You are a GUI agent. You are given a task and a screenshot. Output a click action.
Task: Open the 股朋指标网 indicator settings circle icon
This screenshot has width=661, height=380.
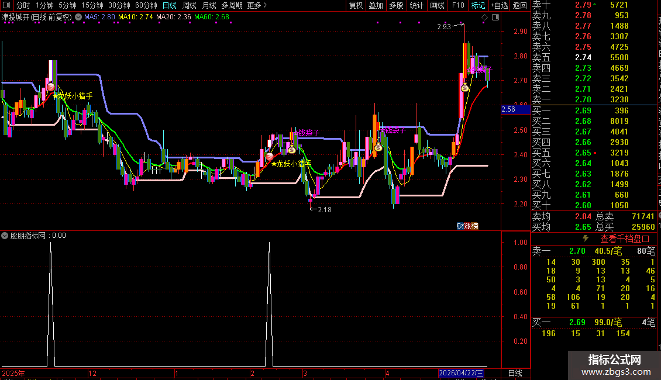(5, 236)
